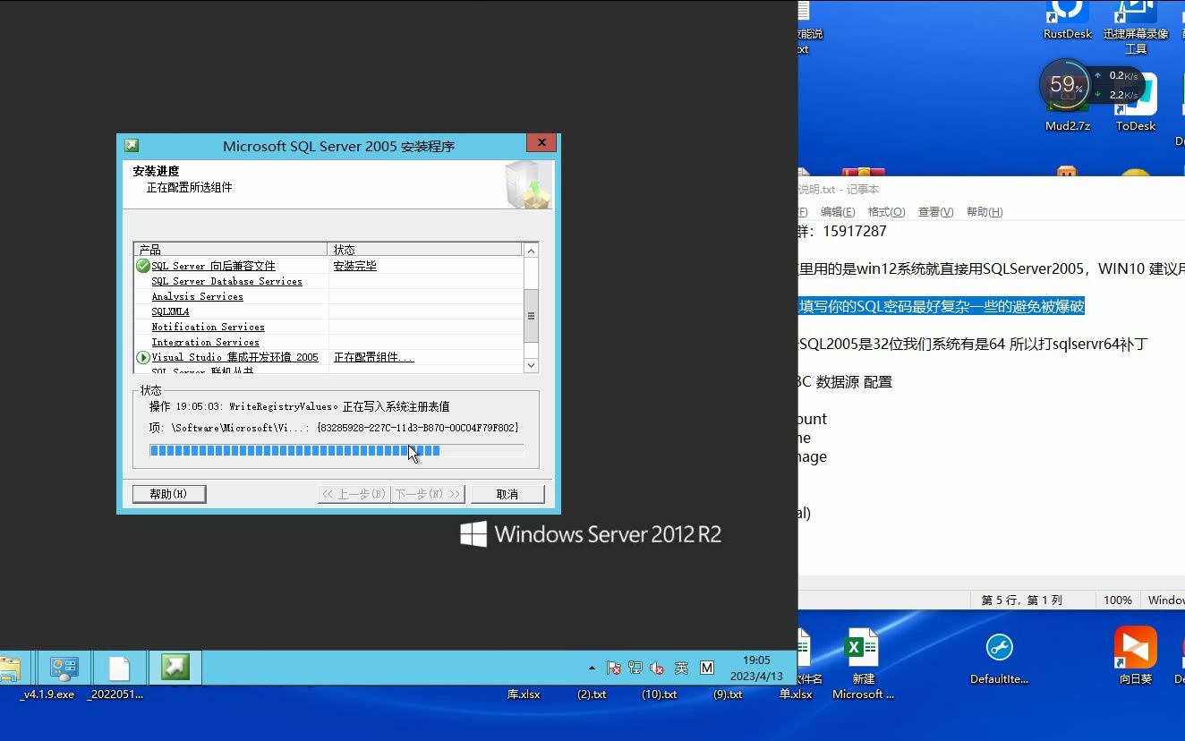The image size is (1185, 741).
Task: Click SQL Server 向后兼容文件 product link
Action: 213,266
